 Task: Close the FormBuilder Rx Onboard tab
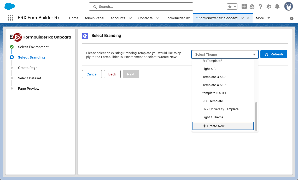tap(248, 18)
